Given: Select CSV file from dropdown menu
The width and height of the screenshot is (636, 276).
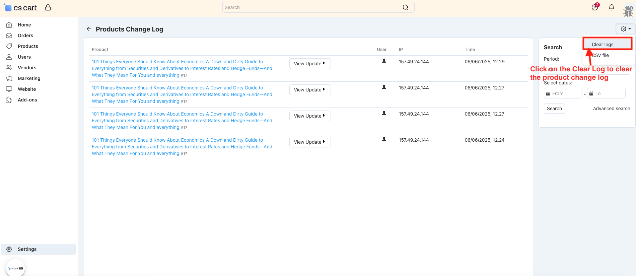Looking at the screenshot, I should pyautogui.click(x=600, y=55).
